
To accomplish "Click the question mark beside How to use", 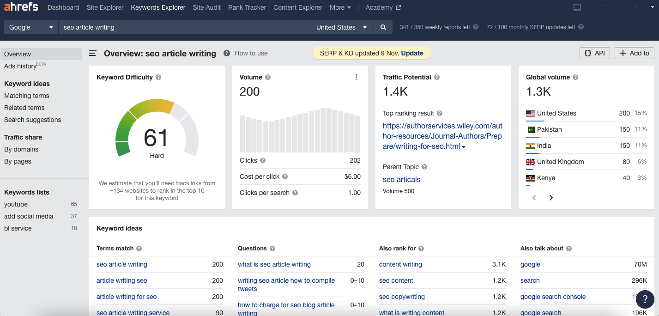I will click(x=226, y=53).
